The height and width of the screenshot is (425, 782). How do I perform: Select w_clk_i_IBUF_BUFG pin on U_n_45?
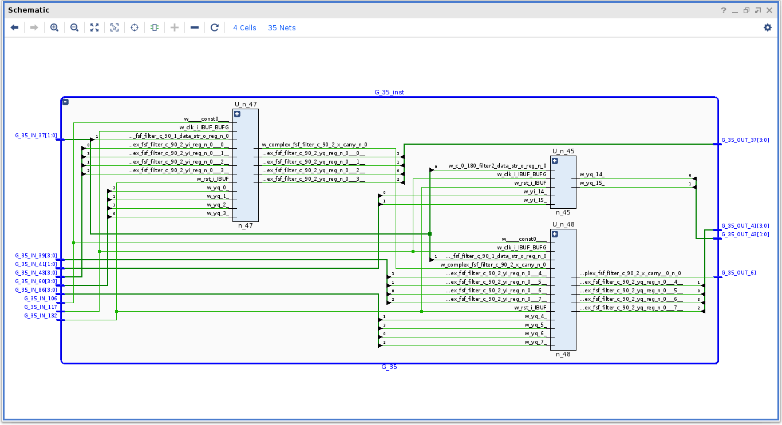(x=522, y=174)
